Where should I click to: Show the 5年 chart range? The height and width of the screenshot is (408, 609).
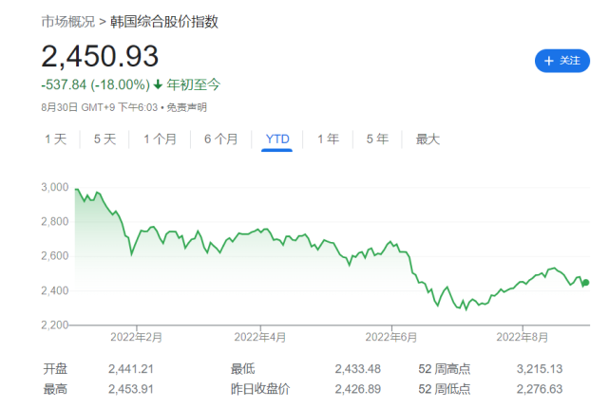click(x=377, y=139)
